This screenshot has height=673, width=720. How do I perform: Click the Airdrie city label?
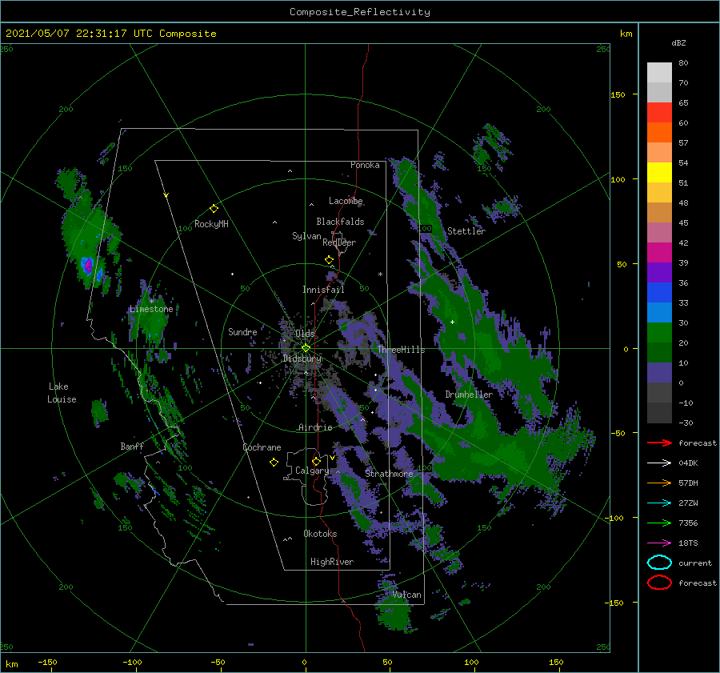pos(315,427)
